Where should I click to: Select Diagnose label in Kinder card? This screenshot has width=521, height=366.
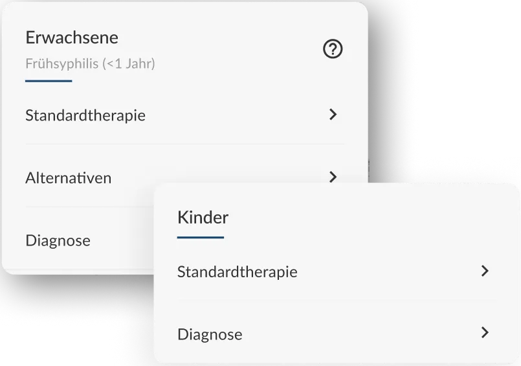210,334
